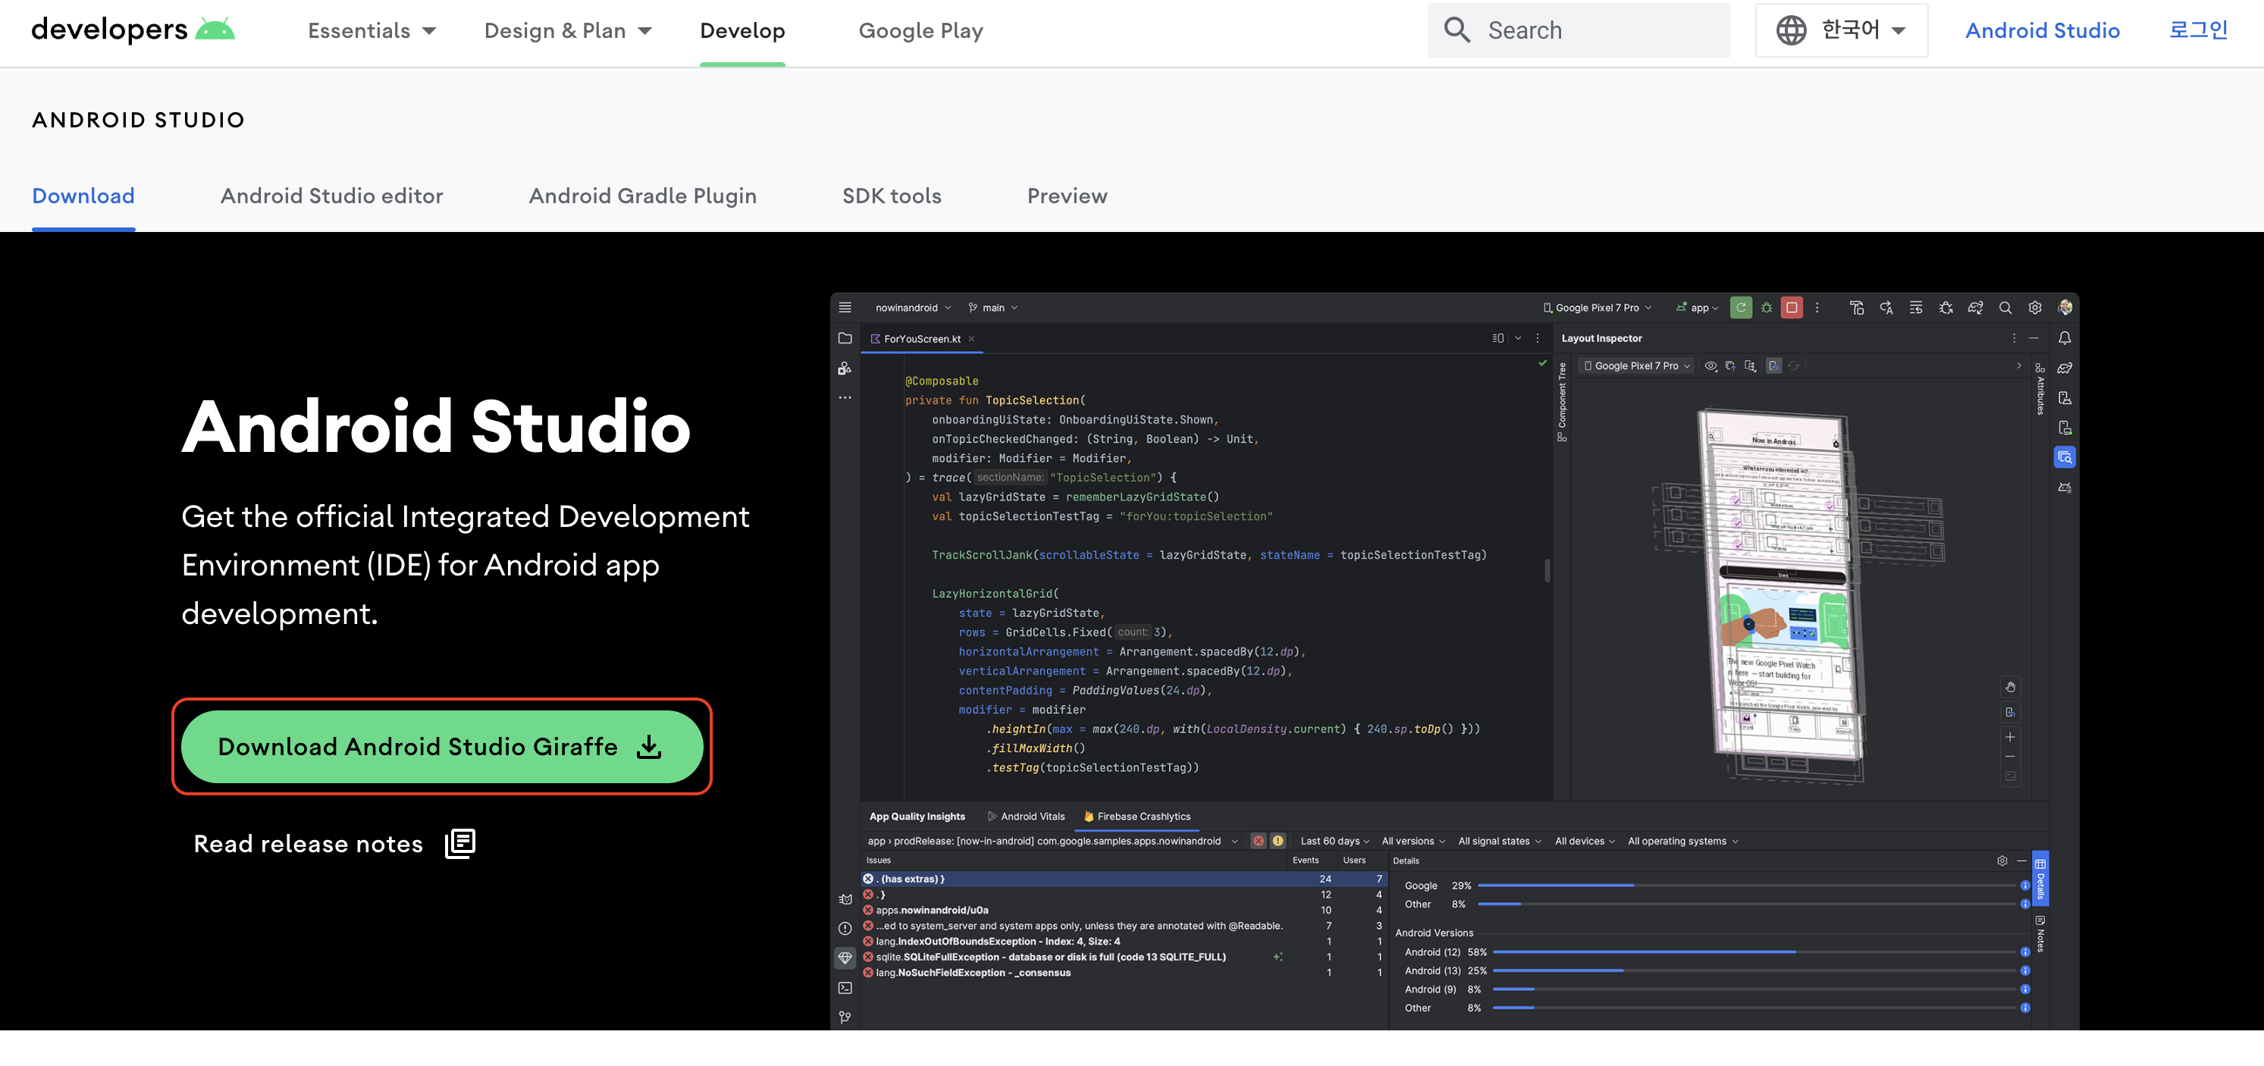Open the Read release notes link

[x=309, y=844]
